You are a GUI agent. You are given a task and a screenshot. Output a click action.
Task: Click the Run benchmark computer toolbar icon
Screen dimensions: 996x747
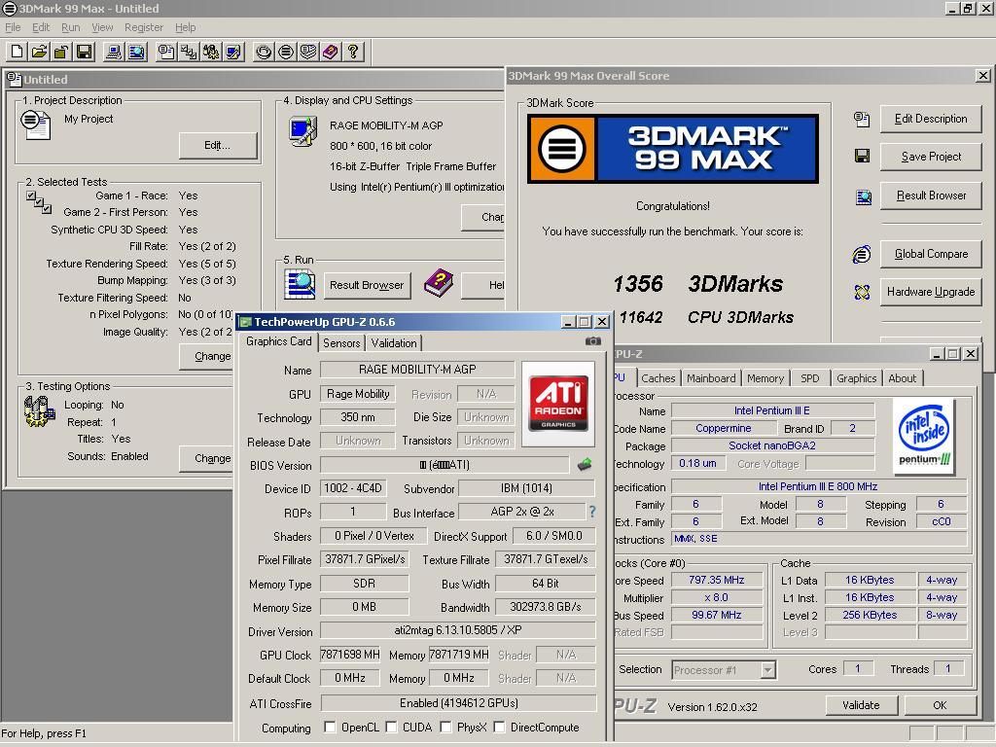click(114, 52)
